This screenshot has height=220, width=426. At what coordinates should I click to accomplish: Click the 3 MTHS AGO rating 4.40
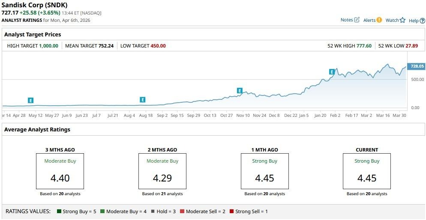tap(60, 178)
